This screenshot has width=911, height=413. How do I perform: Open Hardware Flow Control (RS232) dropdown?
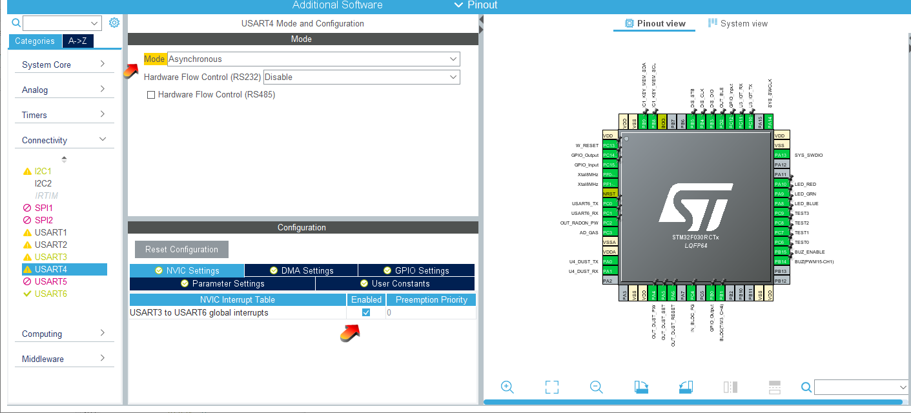[362, 77]
